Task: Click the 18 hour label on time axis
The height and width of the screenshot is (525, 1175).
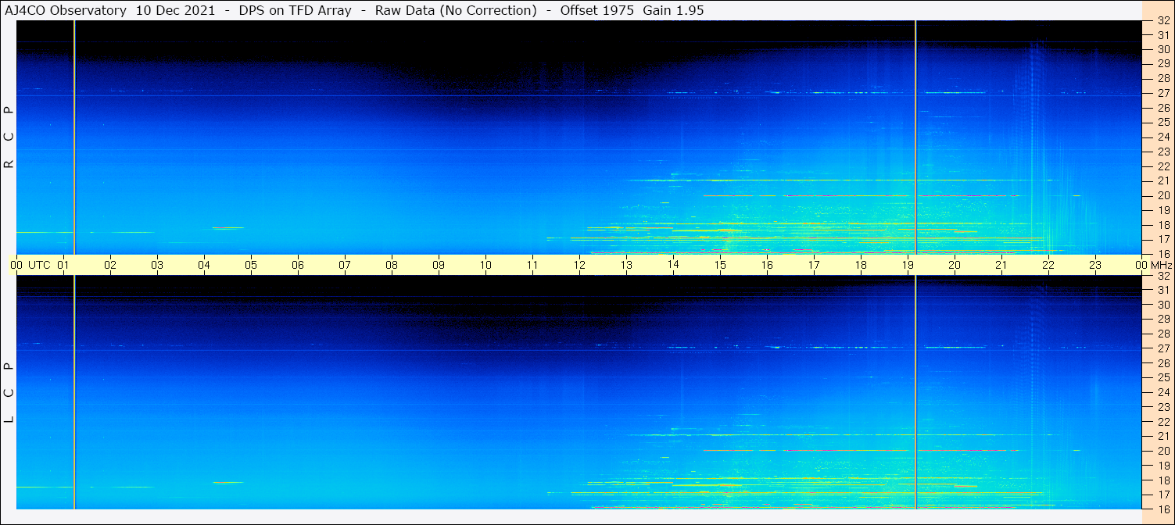Action: point(861,265)
